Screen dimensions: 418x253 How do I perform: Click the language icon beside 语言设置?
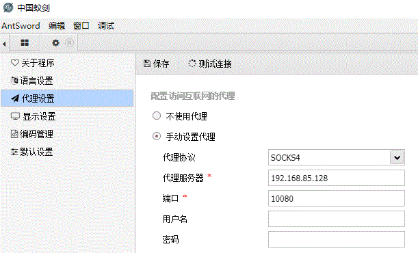coord(14,81)
